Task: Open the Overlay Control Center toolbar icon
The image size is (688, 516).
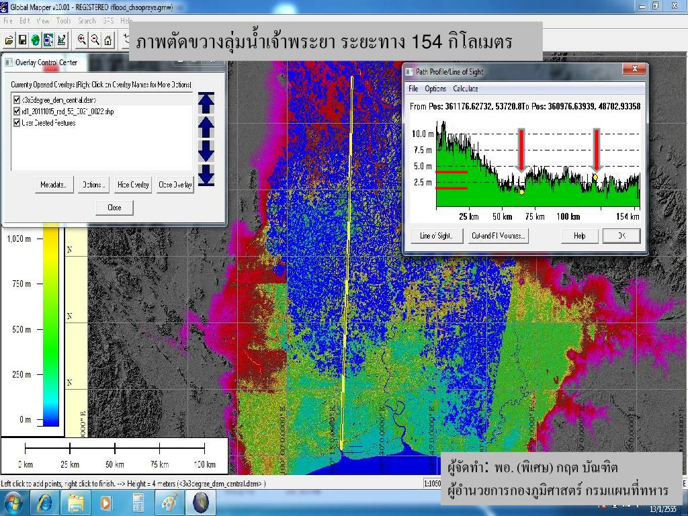Action: (x=48, y=40)
